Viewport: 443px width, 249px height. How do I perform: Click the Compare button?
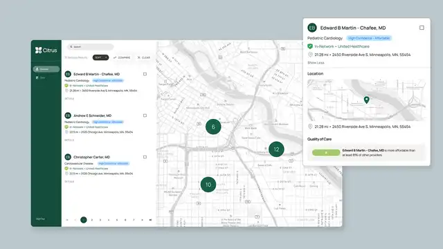point(122,57)
